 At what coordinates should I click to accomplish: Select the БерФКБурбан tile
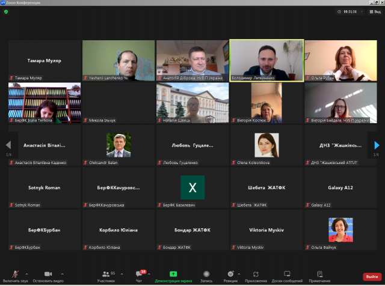click(45, 230)
